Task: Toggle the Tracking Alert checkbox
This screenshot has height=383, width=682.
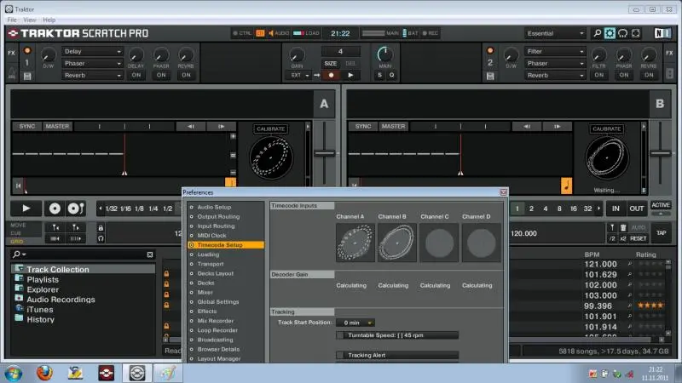Action: [x=341, y=355]
